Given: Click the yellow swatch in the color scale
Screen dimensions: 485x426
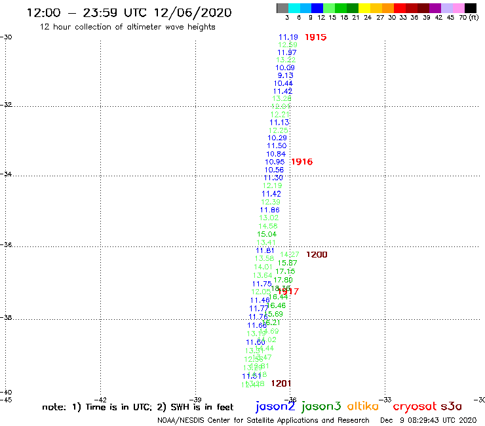Looking at the screenshot, I should tap(364, 8).
